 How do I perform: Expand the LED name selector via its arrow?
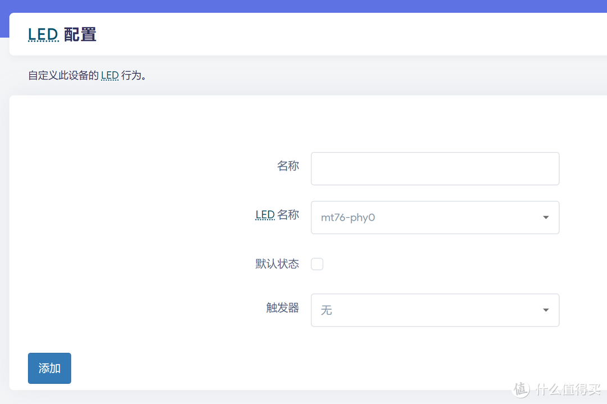point(545,217)
